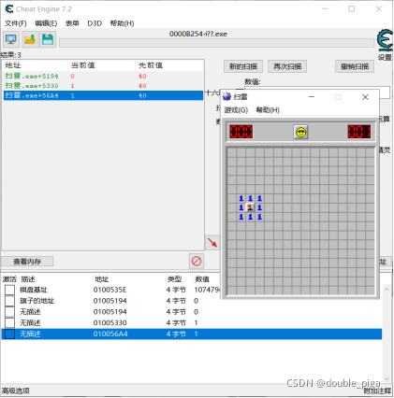Click the open folder toolbar icon
This screenshot has width=394, height=398.
tap(30, 39)
